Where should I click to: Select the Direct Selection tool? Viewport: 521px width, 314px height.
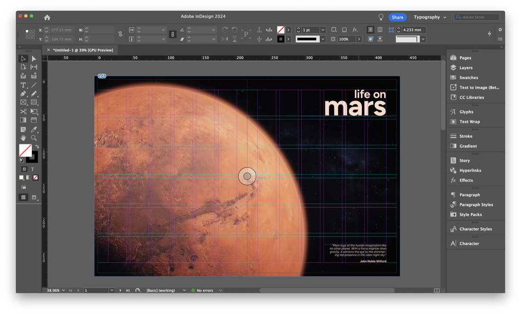34,59
